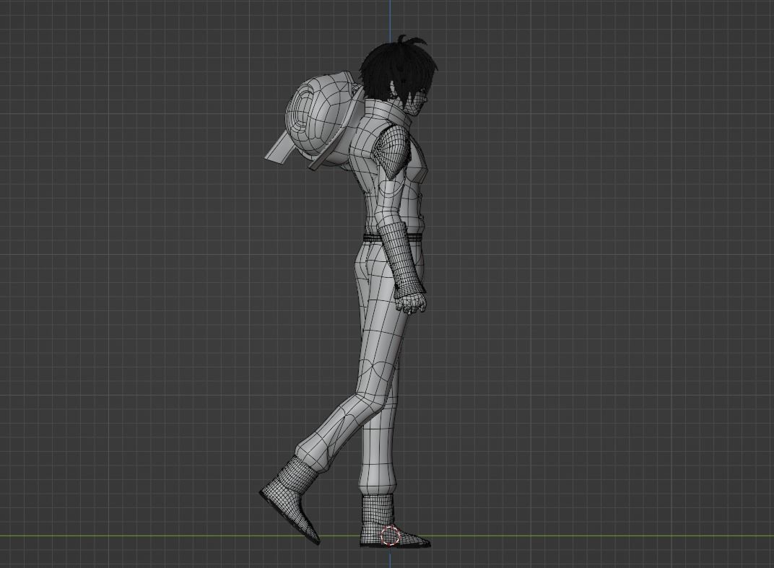Select the raised rear boot
774x568 pixels.
coord(290,499)
